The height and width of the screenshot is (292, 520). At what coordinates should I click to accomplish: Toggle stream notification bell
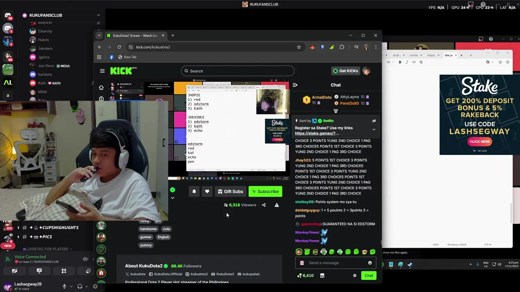coord(194,191)
